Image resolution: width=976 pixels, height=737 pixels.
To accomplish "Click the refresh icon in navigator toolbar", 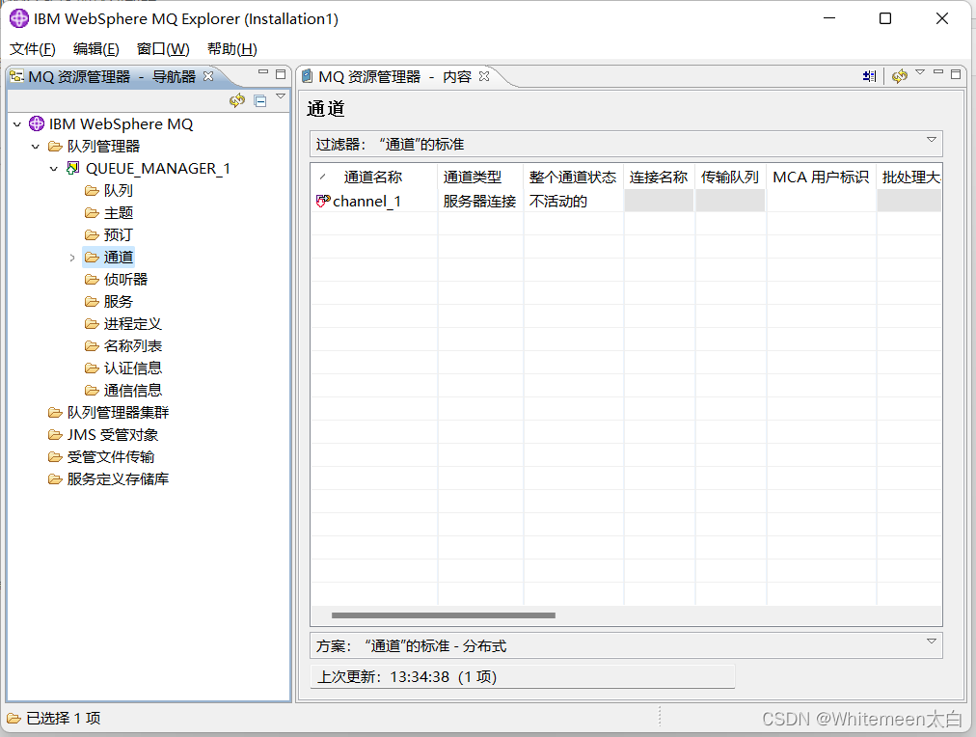I will pos(237,101).
